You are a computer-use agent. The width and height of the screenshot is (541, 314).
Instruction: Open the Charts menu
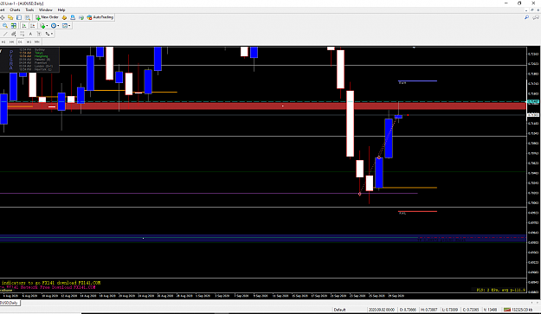coord(15,10)
